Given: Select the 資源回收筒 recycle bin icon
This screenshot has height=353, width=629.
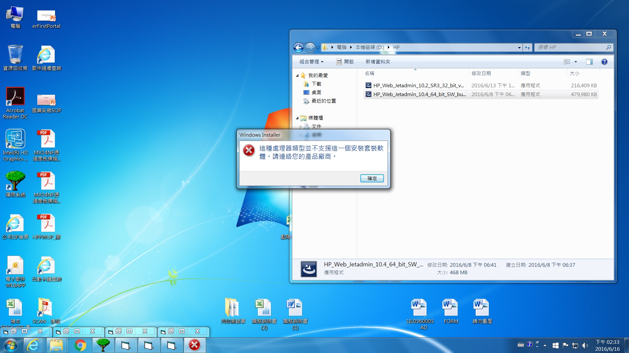Looking at the screenshot, I should [15, 58].
